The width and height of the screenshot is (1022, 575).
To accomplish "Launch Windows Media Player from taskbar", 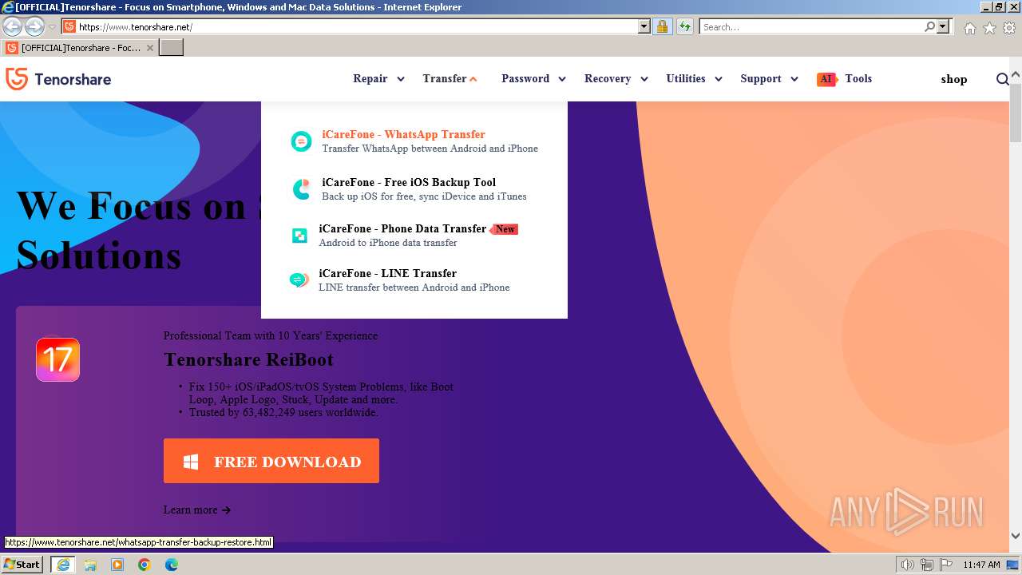I will [x=117, y=565].
